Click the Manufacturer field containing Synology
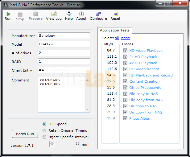Screen dimensions: 190x157 64,35
